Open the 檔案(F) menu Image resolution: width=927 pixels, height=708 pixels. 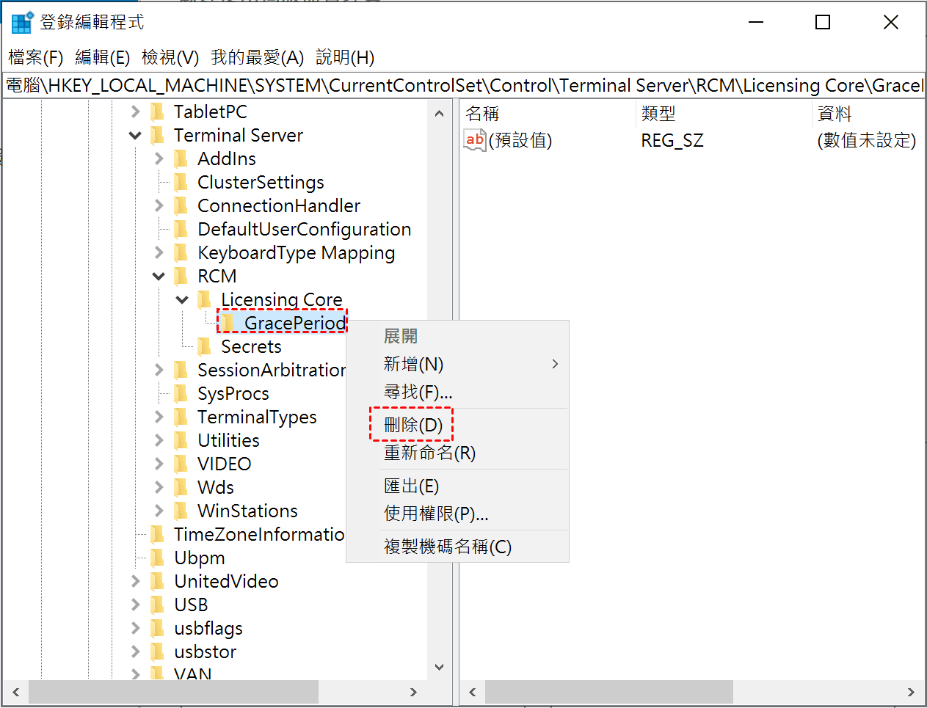36,57
